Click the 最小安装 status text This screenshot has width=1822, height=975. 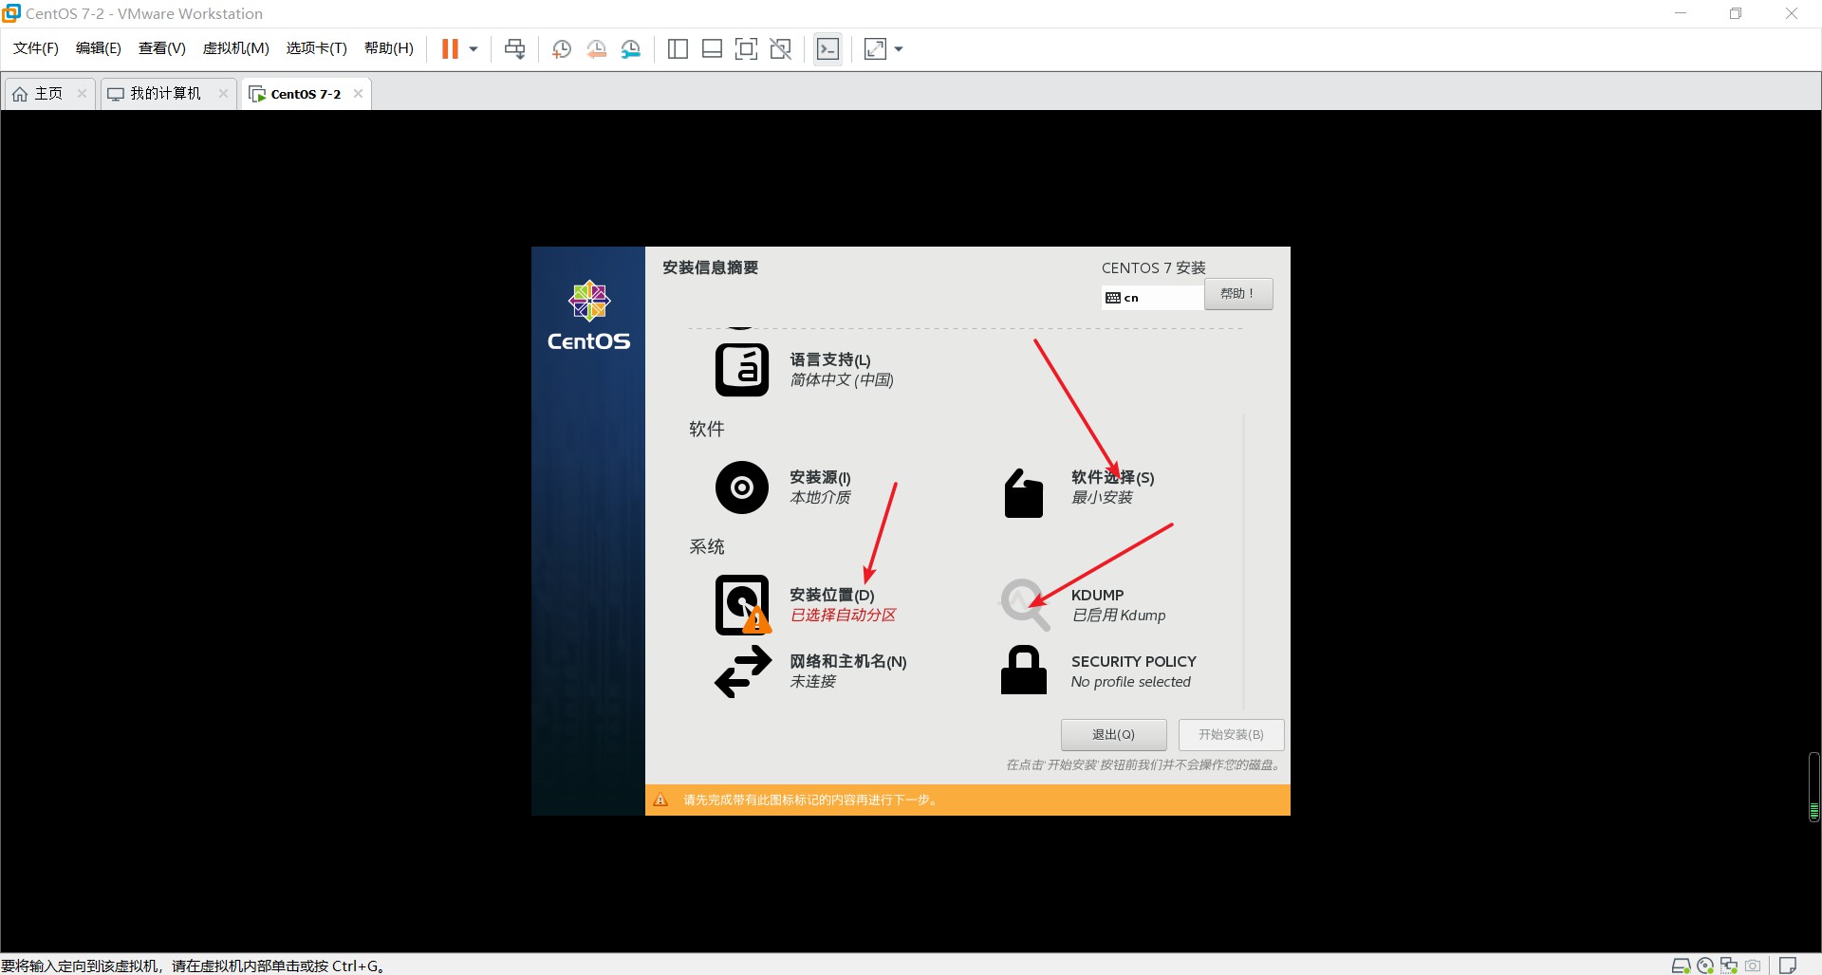coord(1102,498)
